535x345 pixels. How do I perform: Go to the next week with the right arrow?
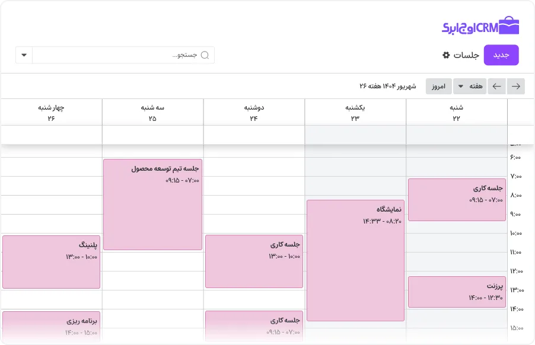point(517,87)
